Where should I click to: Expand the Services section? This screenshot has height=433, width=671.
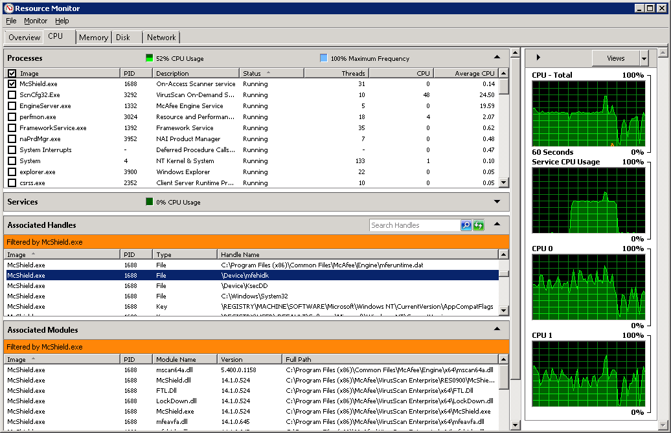pyautogui.click(x=497, y=201)
